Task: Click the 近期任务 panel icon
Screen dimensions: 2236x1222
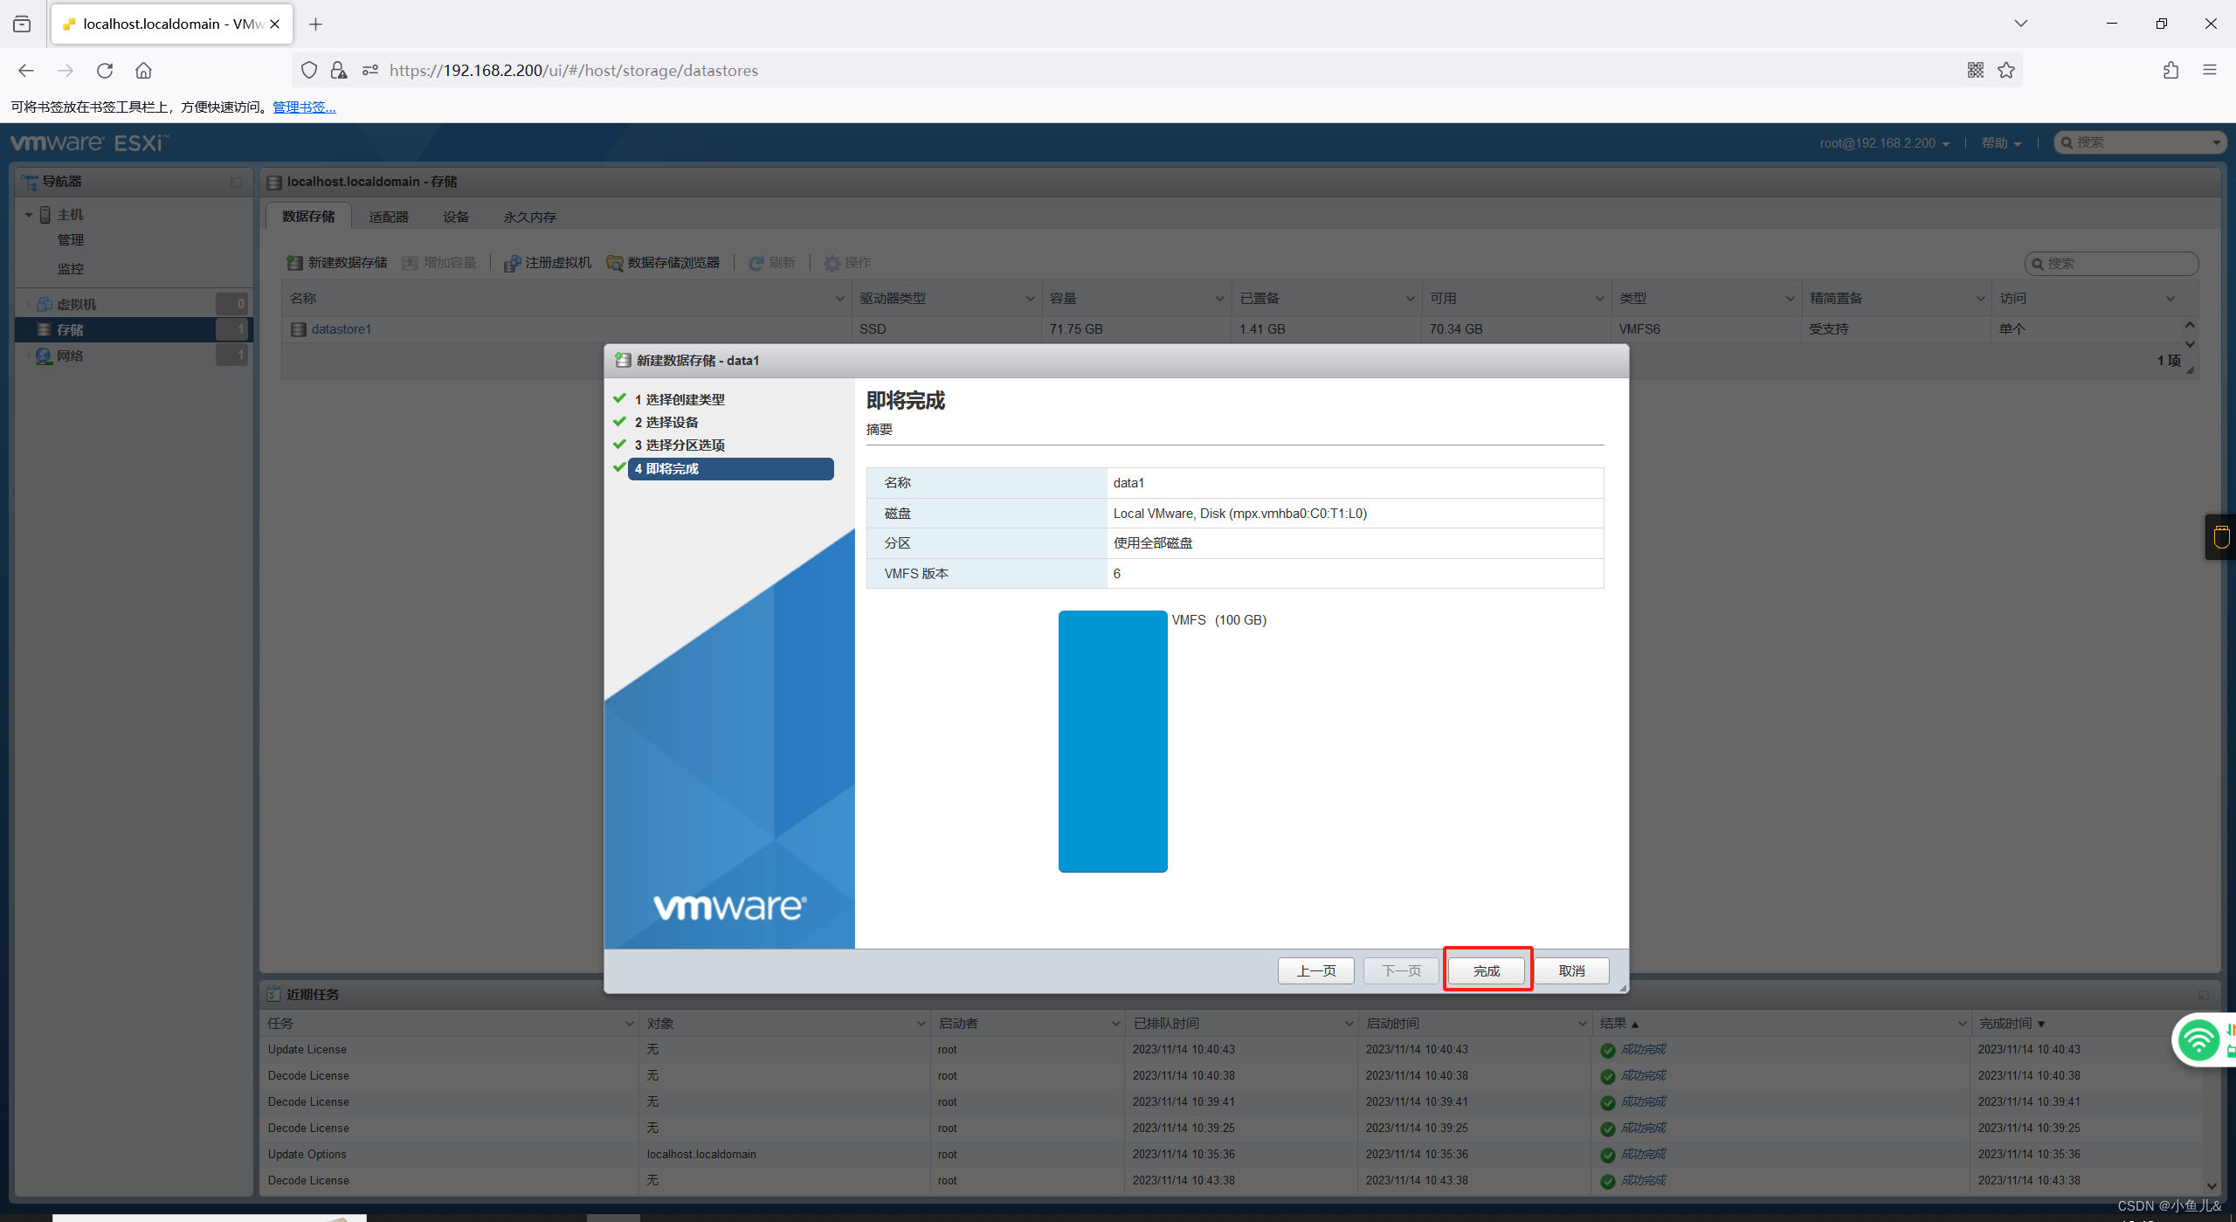Action: pyautogui.click(x=274, y=994)
